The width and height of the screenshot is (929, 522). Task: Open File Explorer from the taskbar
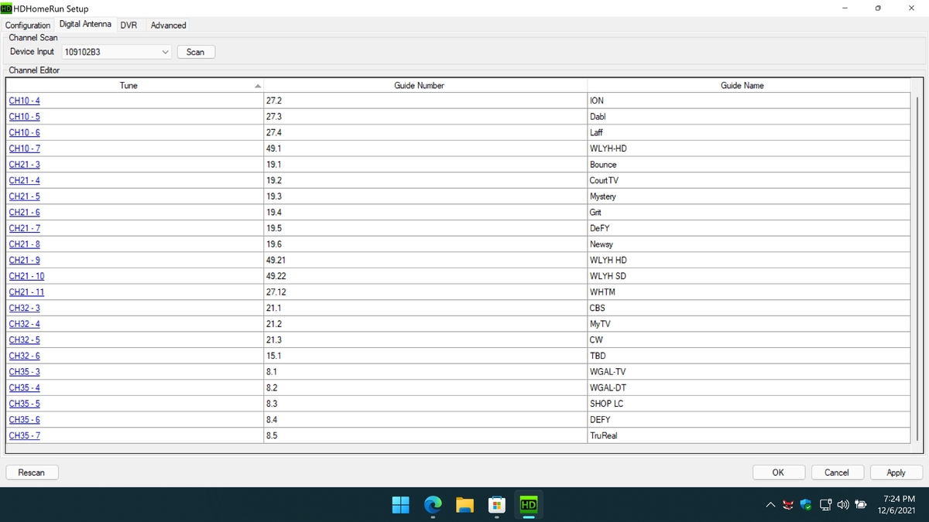[464, 505]
